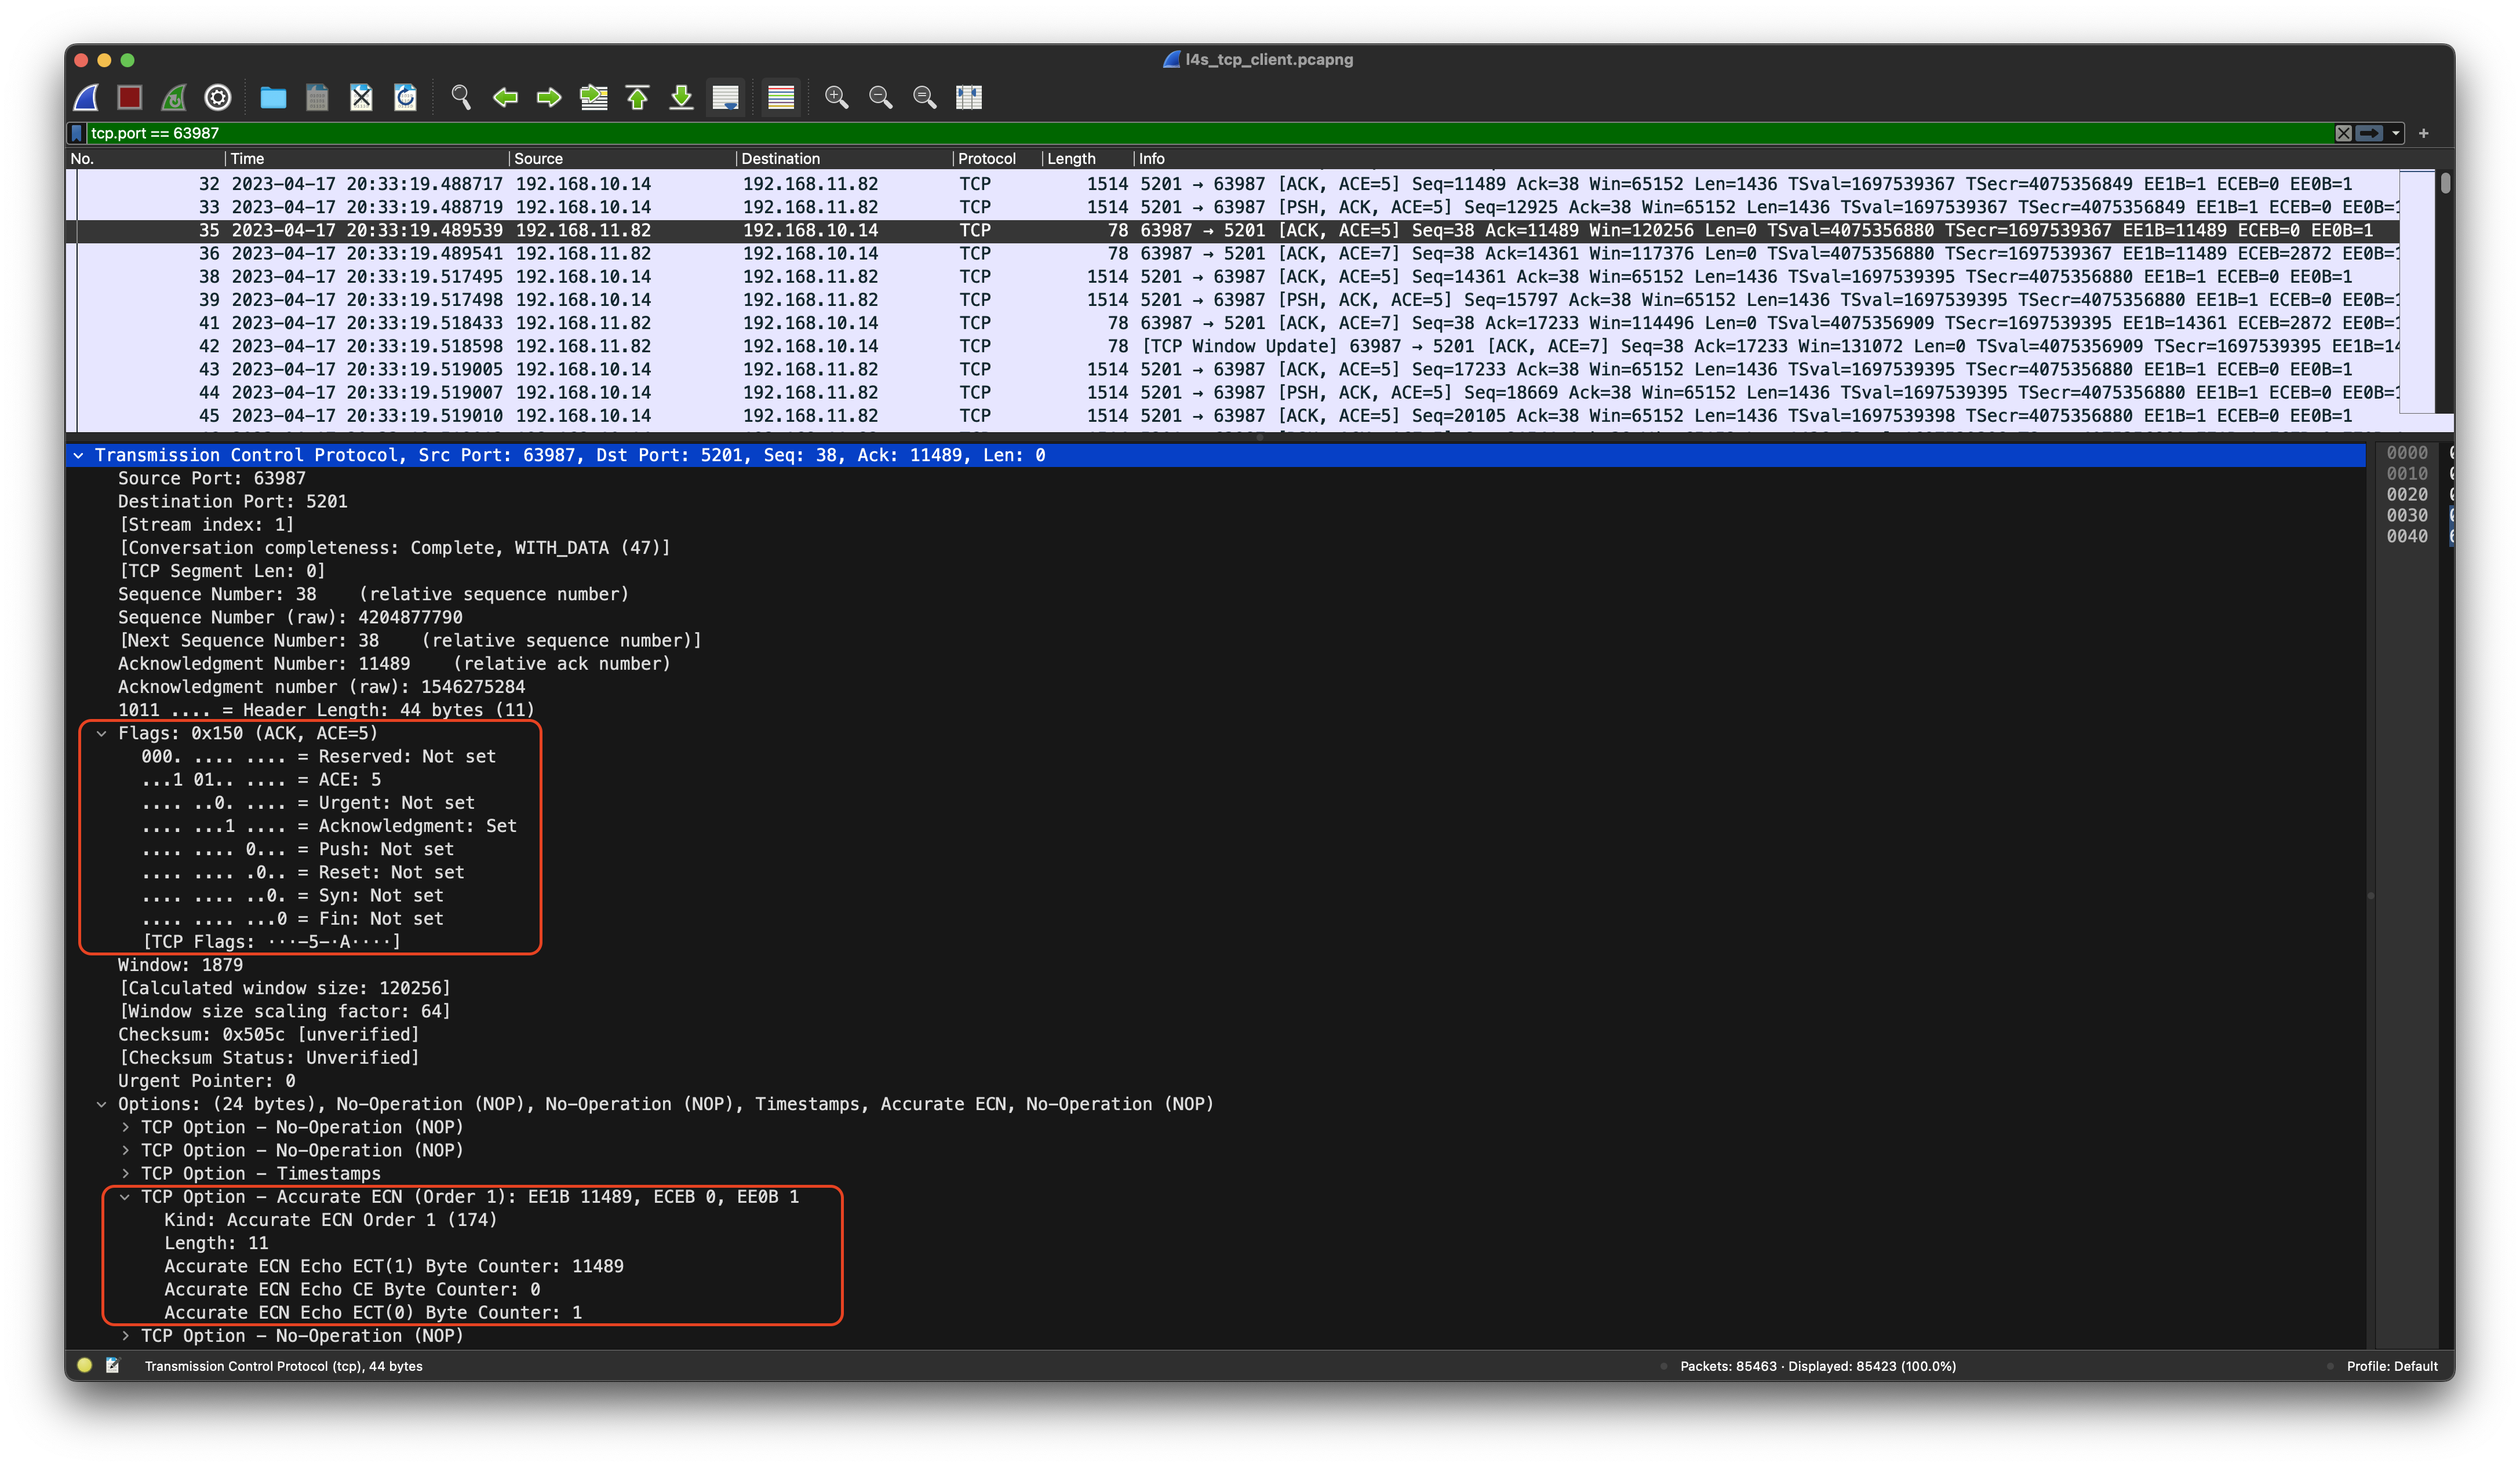Open the find packet search tool
The image size is (2520, 1467).
460,97
